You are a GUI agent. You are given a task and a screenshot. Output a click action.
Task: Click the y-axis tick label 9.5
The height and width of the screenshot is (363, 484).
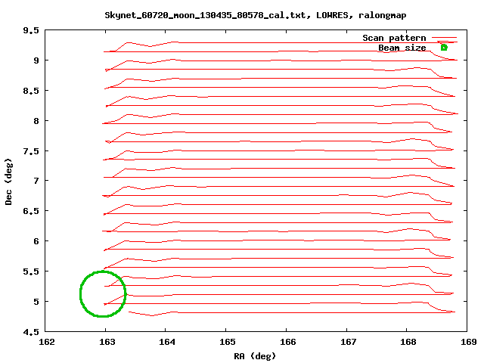(x=31, y=30)
